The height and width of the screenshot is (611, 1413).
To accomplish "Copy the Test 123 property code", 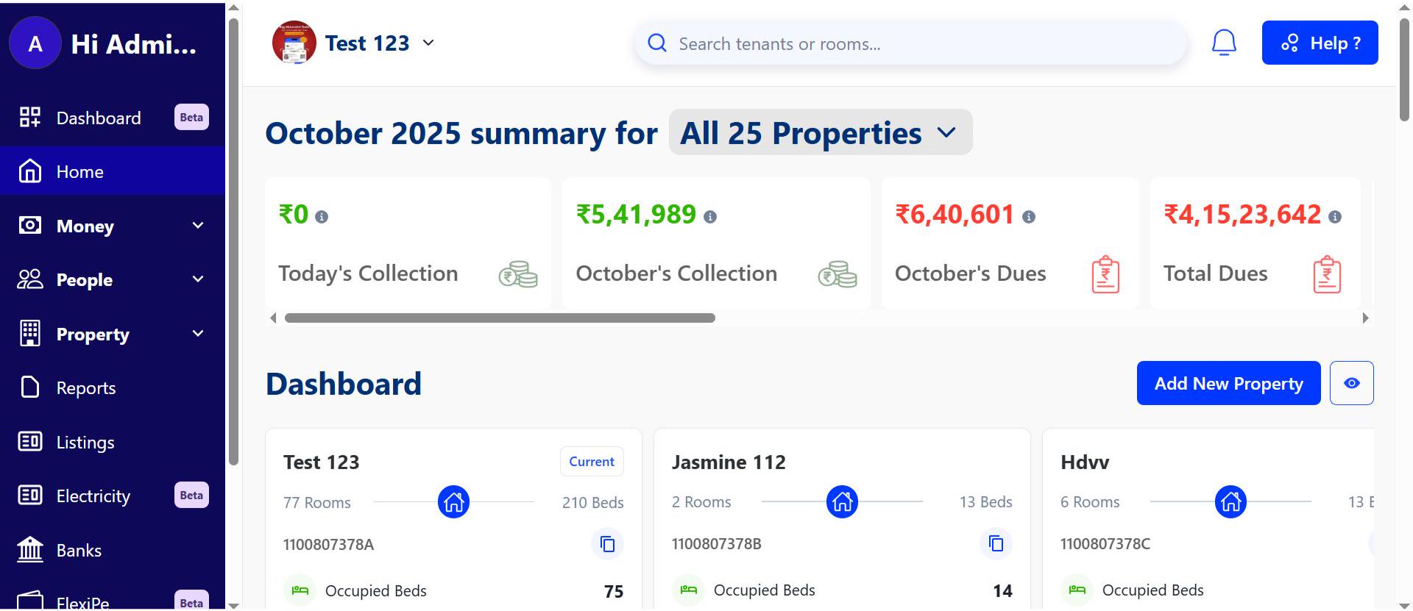I will 607,544.
